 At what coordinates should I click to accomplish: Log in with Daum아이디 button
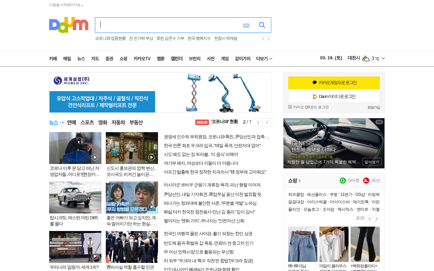pos(334,97)
